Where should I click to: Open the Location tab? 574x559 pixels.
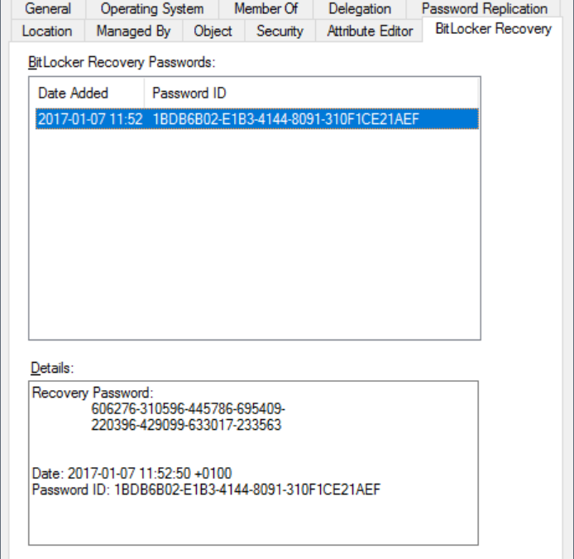click(47, 31)
